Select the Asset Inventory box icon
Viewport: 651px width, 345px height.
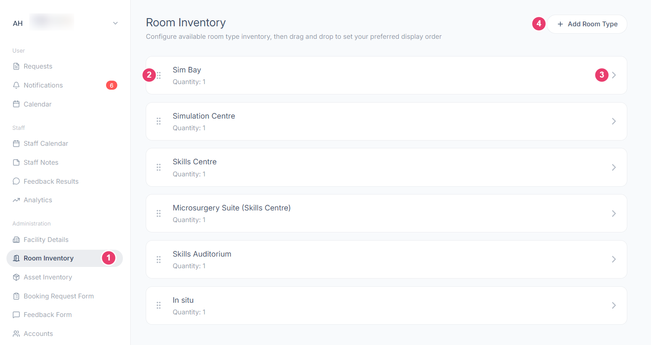(x=16, y=277)
